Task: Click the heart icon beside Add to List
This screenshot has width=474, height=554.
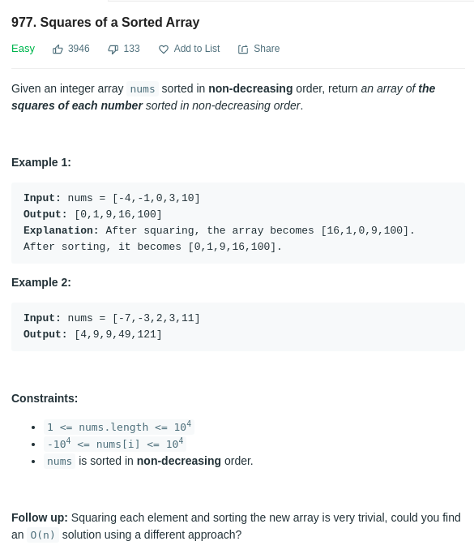Action: click(164, 49)
